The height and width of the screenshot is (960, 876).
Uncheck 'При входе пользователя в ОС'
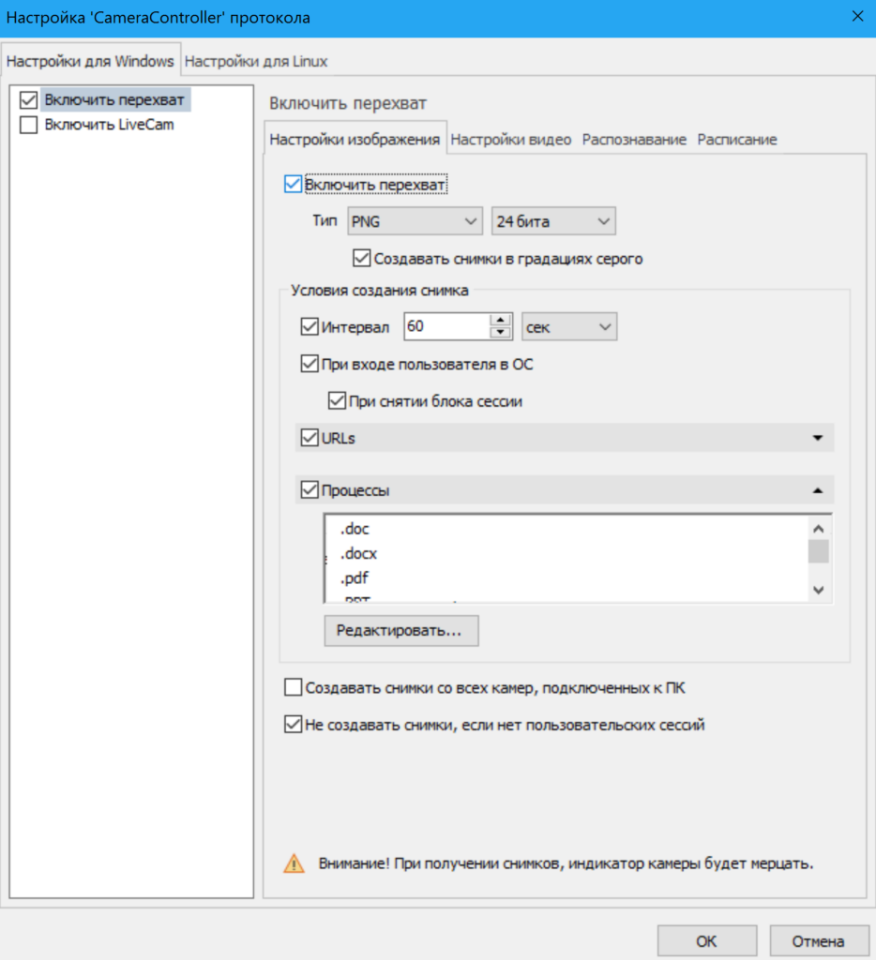[310, 364]
